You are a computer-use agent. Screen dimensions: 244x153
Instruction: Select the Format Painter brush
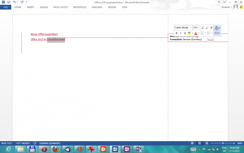[211, 28]
